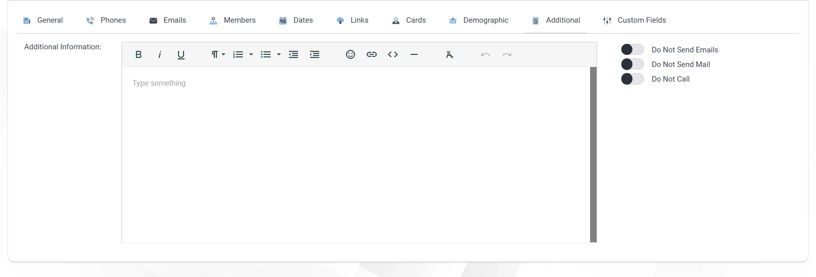
Task: Enable Do Not Send Emails switch
Action: pyautogui.click(x=632, y=49)
